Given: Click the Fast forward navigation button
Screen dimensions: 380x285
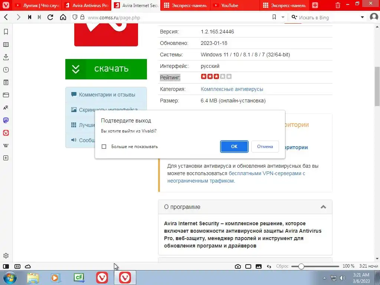Looking at the screenshot, I should (x=39, y=17).
